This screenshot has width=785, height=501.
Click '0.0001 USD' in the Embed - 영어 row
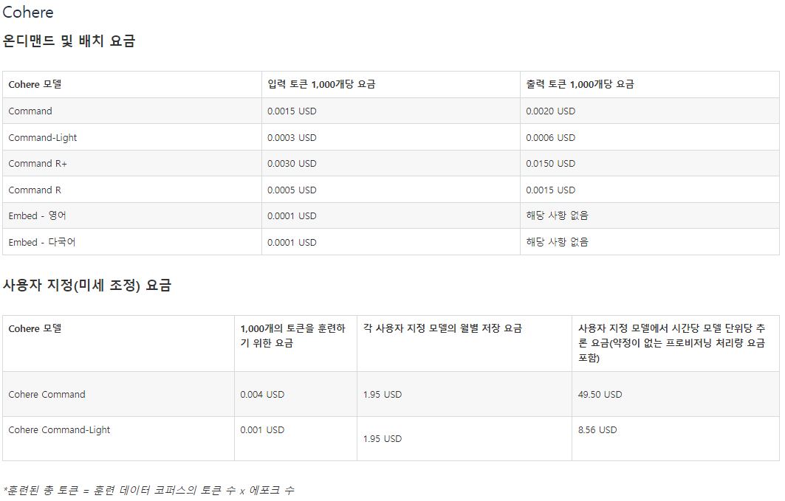(292, 216)
